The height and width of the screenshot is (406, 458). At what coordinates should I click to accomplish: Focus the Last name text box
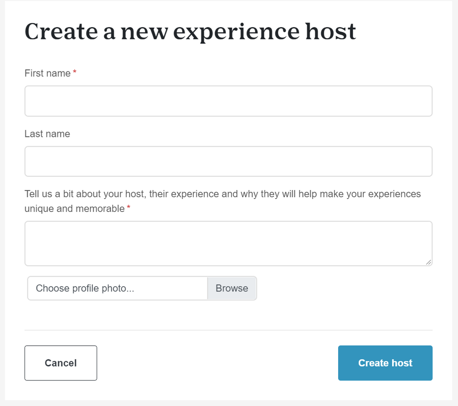pos(229,161)
